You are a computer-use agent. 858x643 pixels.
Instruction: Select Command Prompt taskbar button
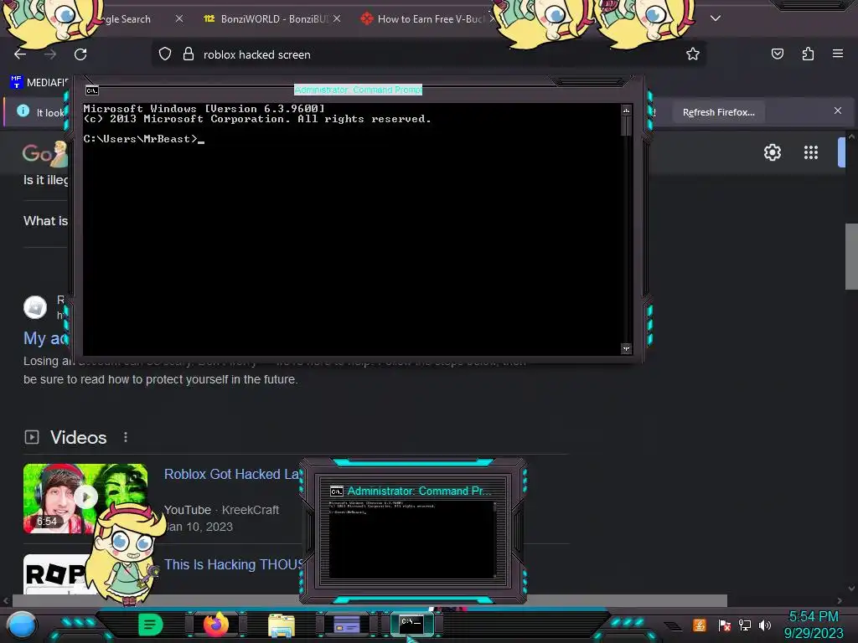pos(411,624)
